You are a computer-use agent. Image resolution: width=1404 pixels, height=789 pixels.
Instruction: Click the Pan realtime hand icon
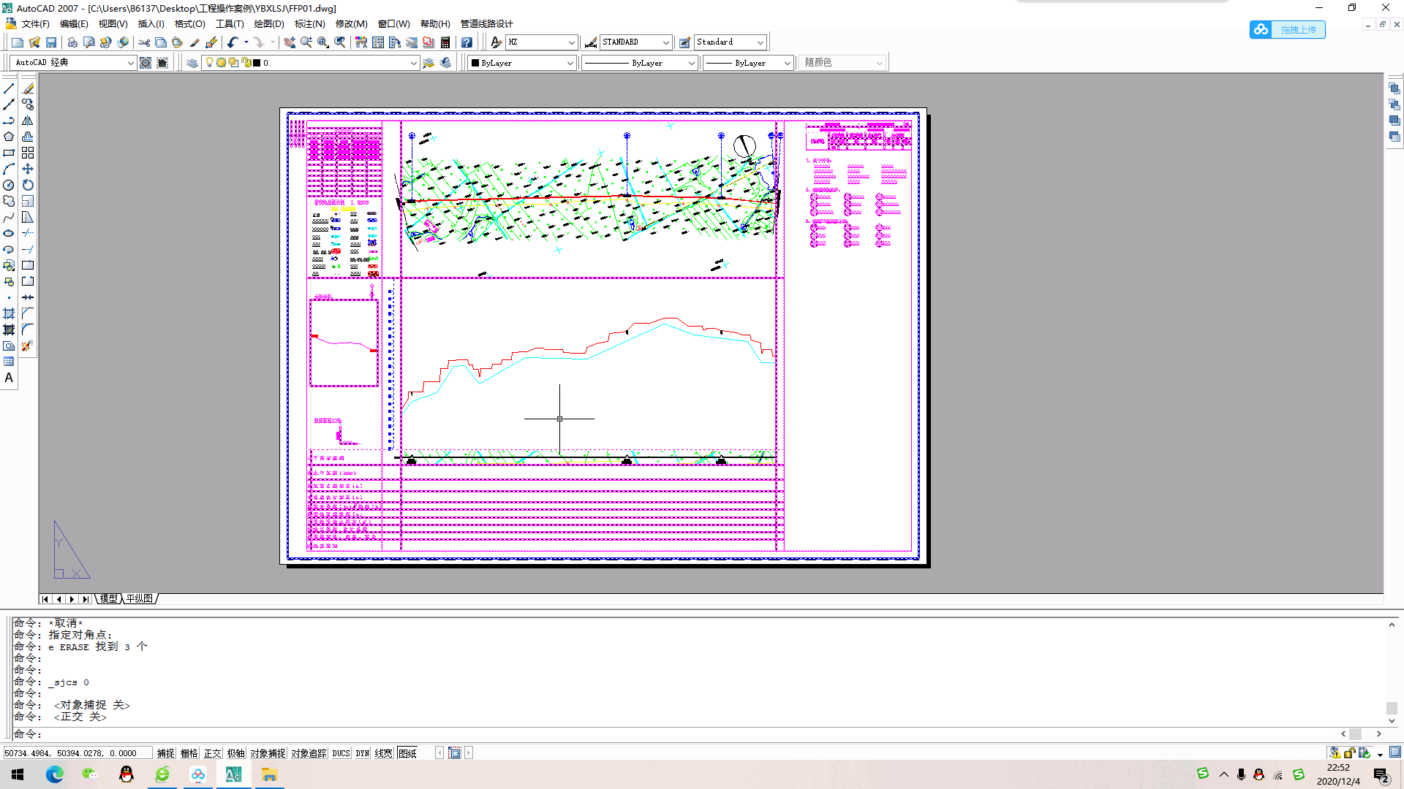(290, 42)
